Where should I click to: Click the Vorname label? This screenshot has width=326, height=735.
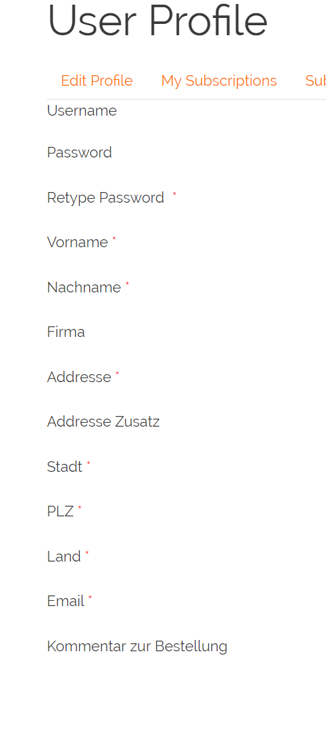click(77, 243)
